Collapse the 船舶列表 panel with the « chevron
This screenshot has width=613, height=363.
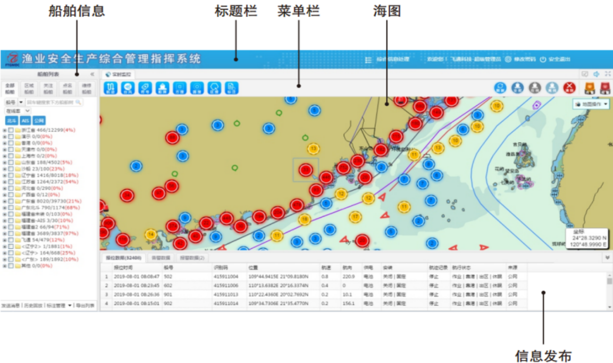[x=93, y=74]
